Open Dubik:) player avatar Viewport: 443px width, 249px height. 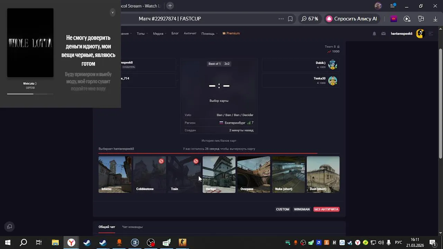pos(333,65)
